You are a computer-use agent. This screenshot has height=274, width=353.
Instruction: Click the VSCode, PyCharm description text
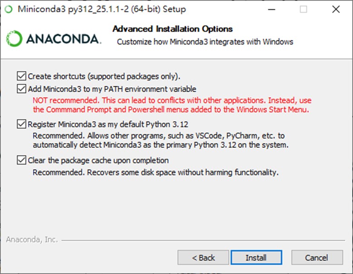[160, 140]
